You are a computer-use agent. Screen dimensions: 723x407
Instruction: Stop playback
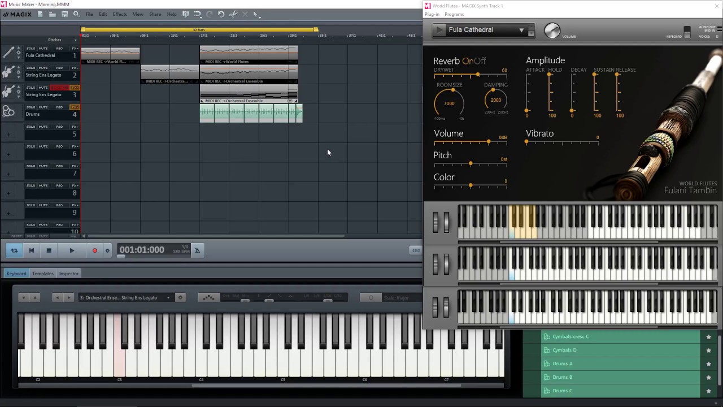(x=49, y=250)
